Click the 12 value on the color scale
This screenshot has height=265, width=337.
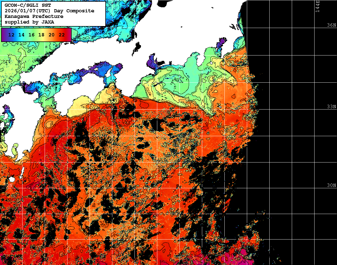pyautogui.click(x=12, y=35)
